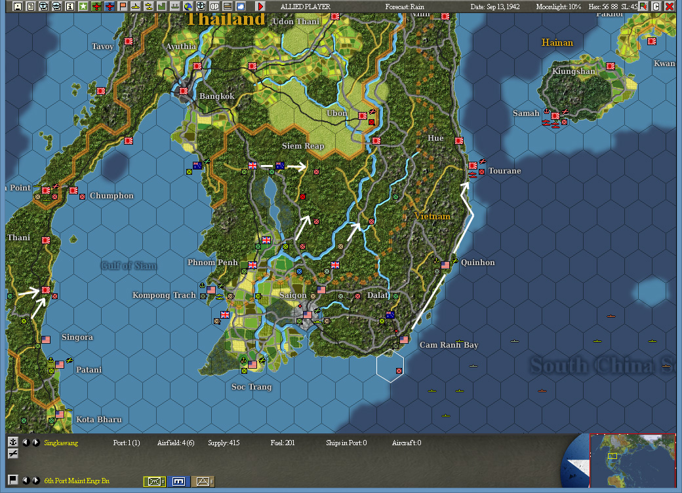
Task: Select the Japanese base flag at Hue
Action: 459,140
